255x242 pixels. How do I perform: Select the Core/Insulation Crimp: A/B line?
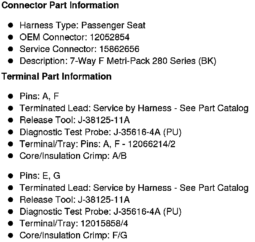coord(73,156)
